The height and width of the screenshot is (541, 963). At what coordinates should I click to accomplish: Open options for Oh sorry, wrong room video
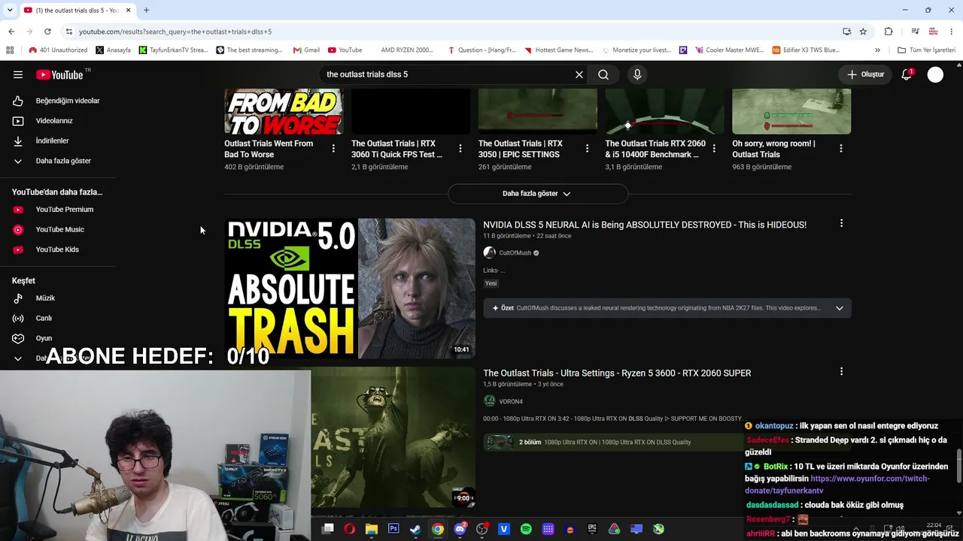pos(841,149)
